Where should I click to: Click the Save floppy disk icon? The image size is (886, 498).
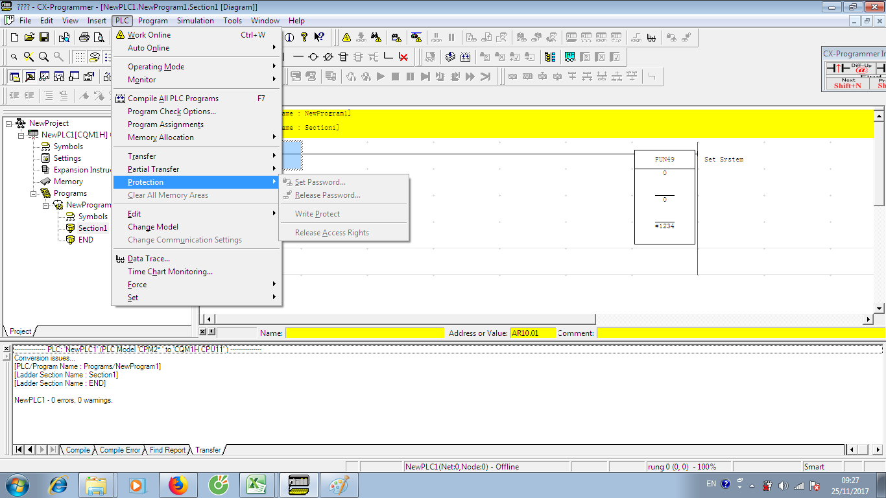coord(44,38)
